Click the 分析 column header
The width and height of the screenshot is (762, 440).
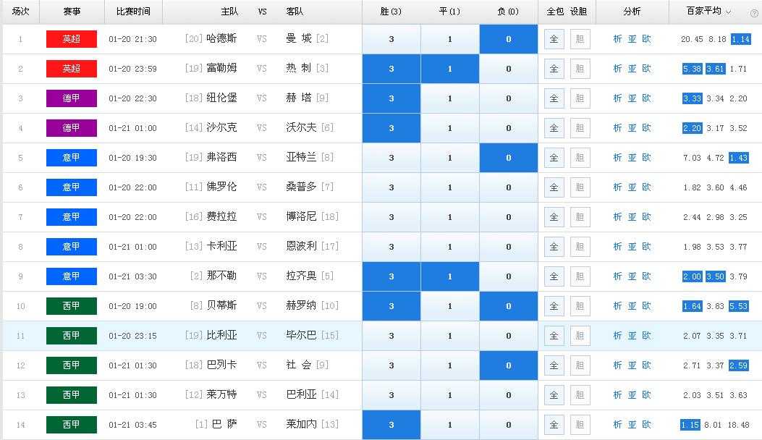pos(632,11)
